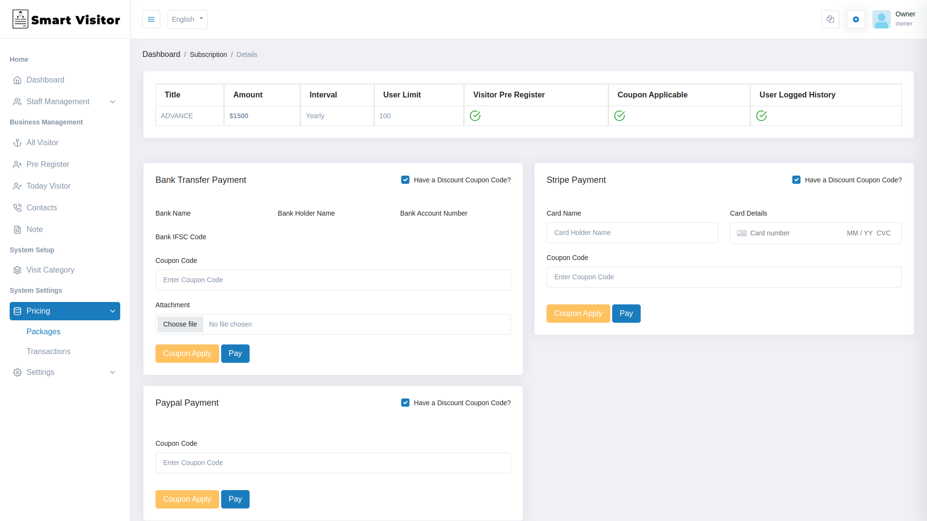Open the English language dropdown

[187, 19]
